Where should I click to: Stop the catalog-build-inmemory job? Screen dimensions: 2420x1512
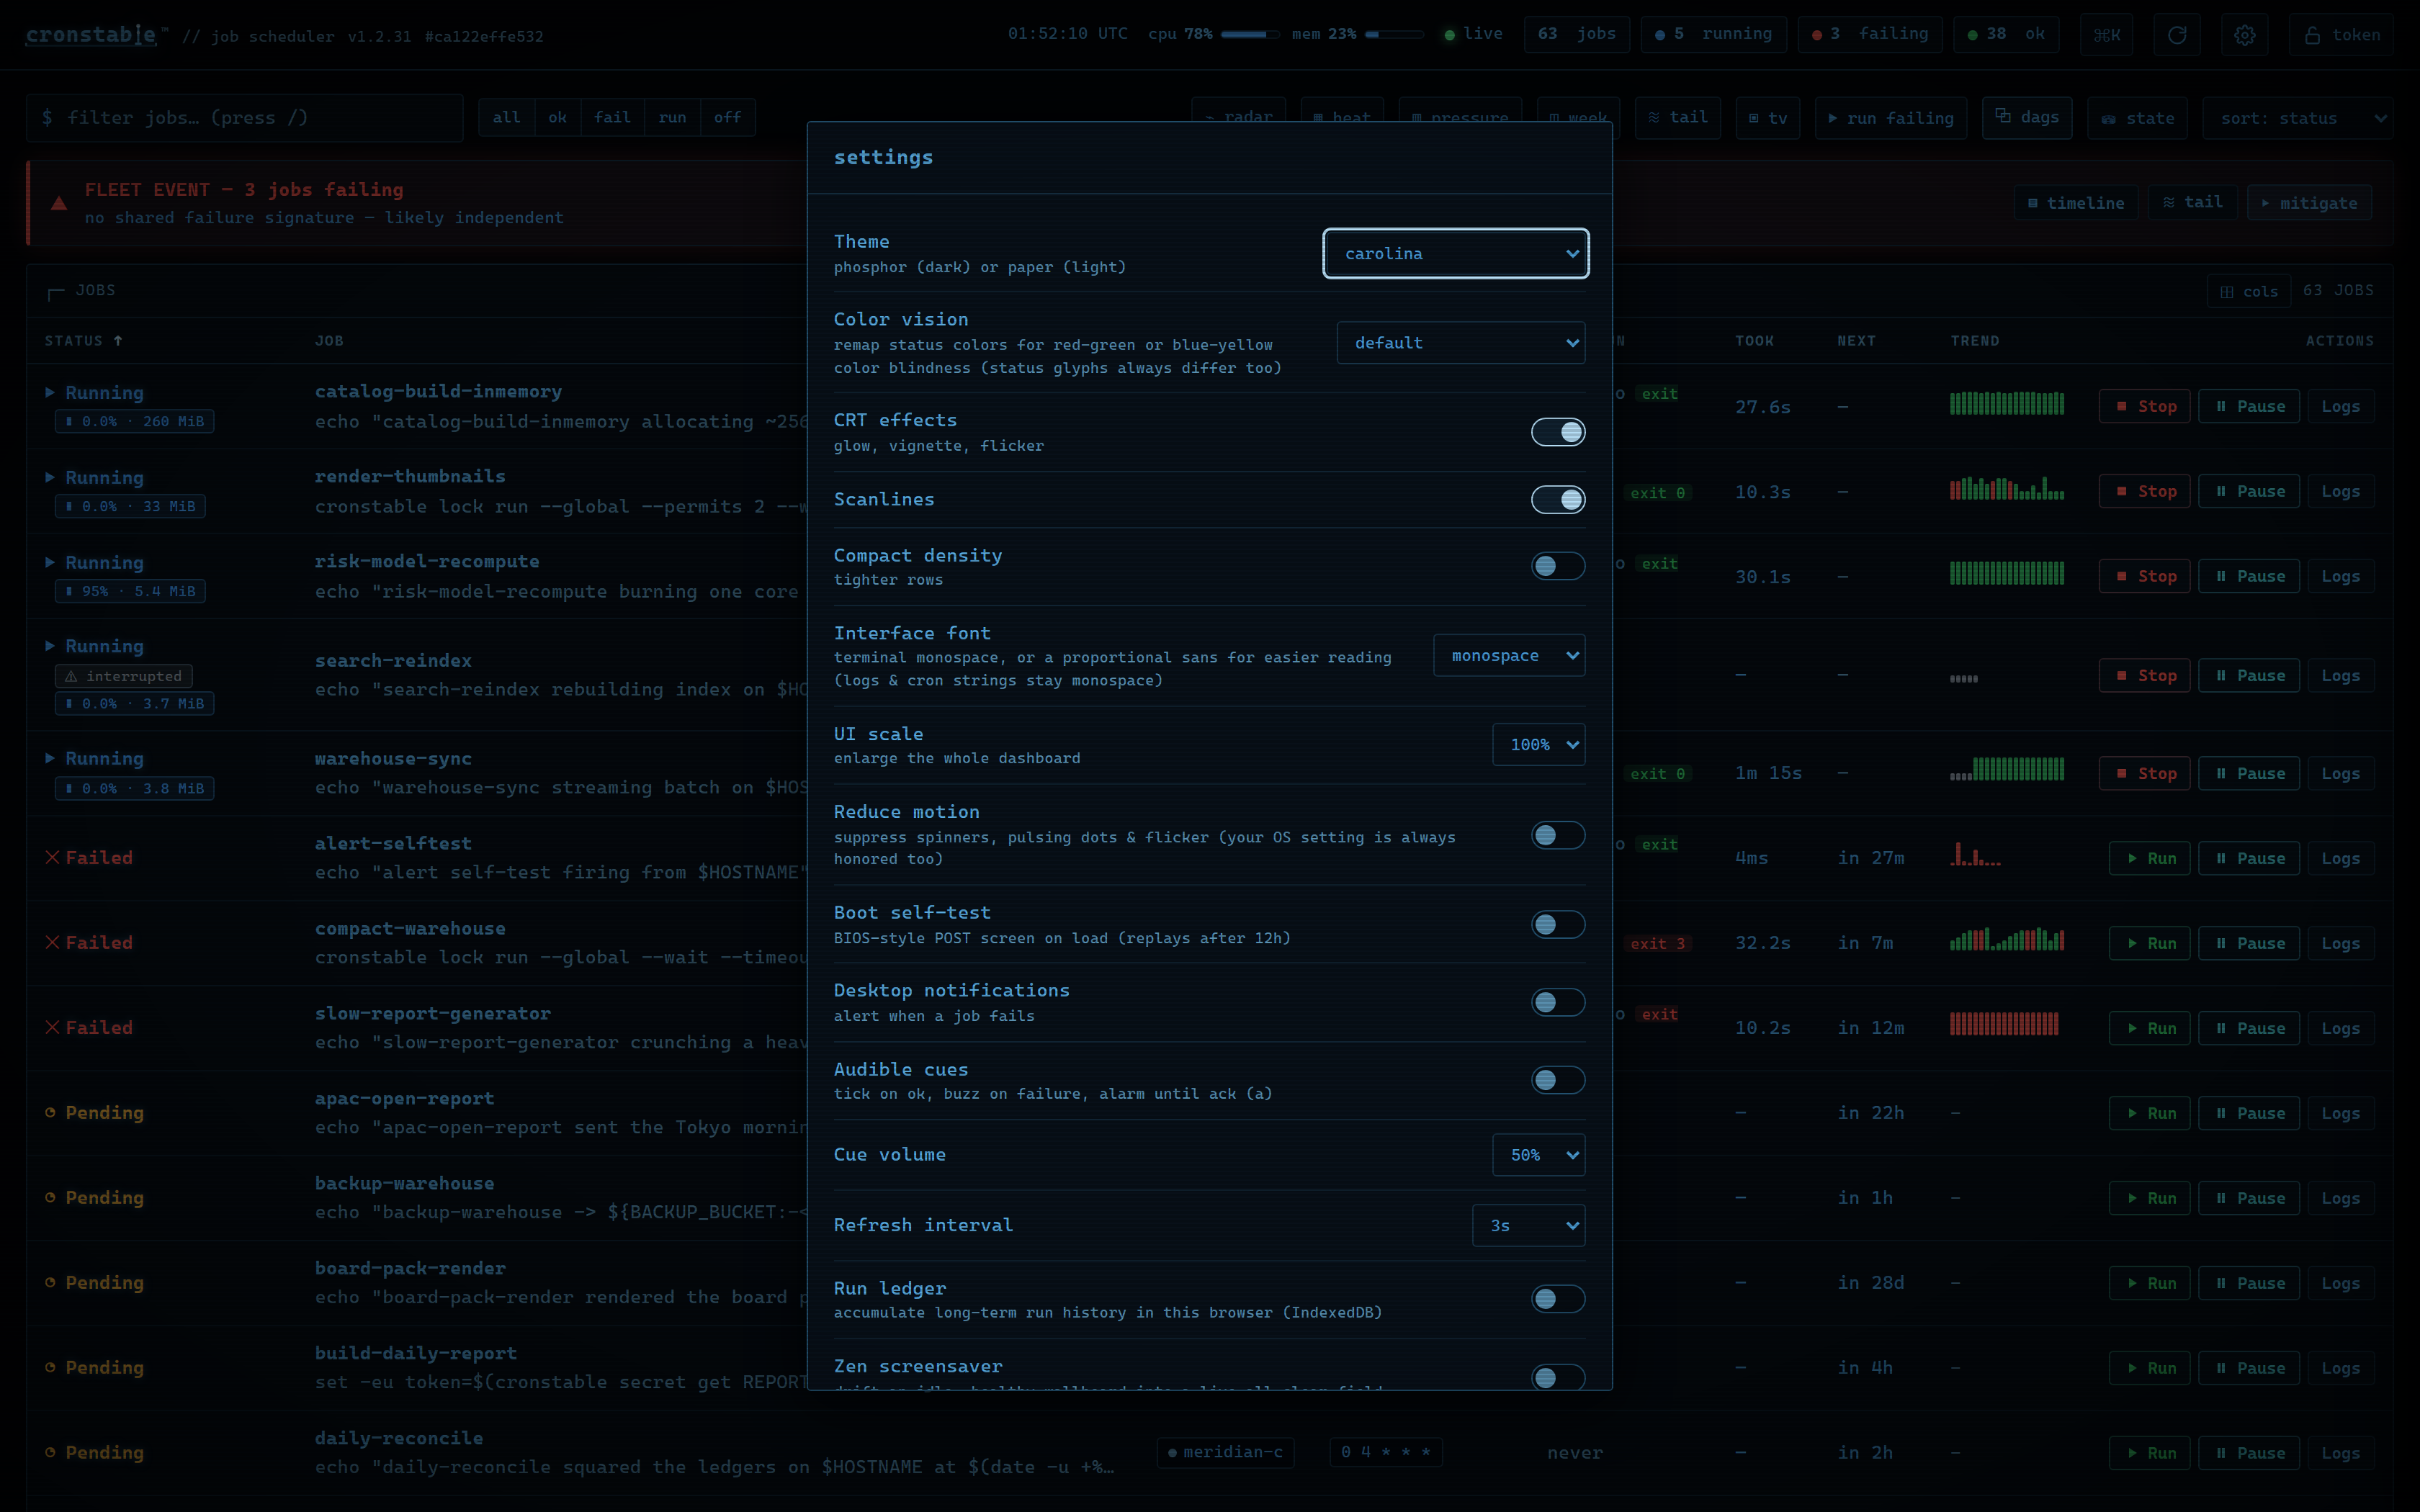coord(2146,407)
